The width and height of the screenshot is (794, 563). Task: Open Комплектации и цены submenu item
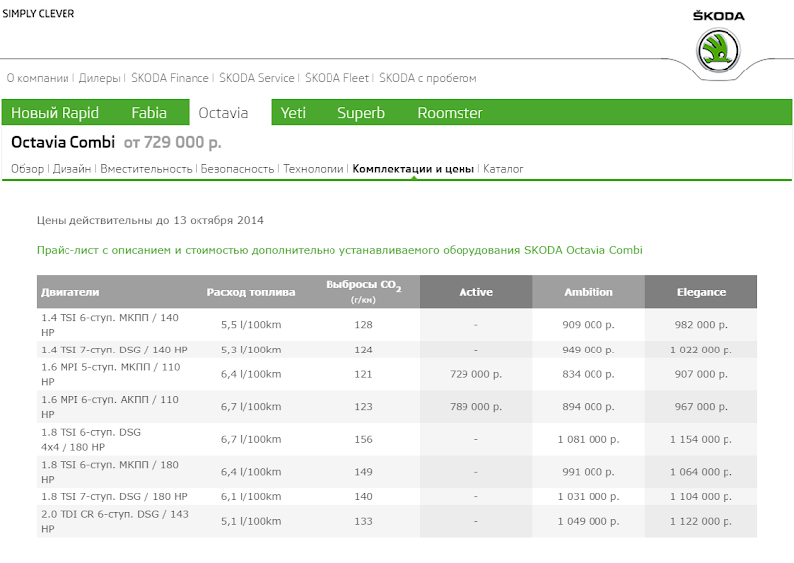413,169
